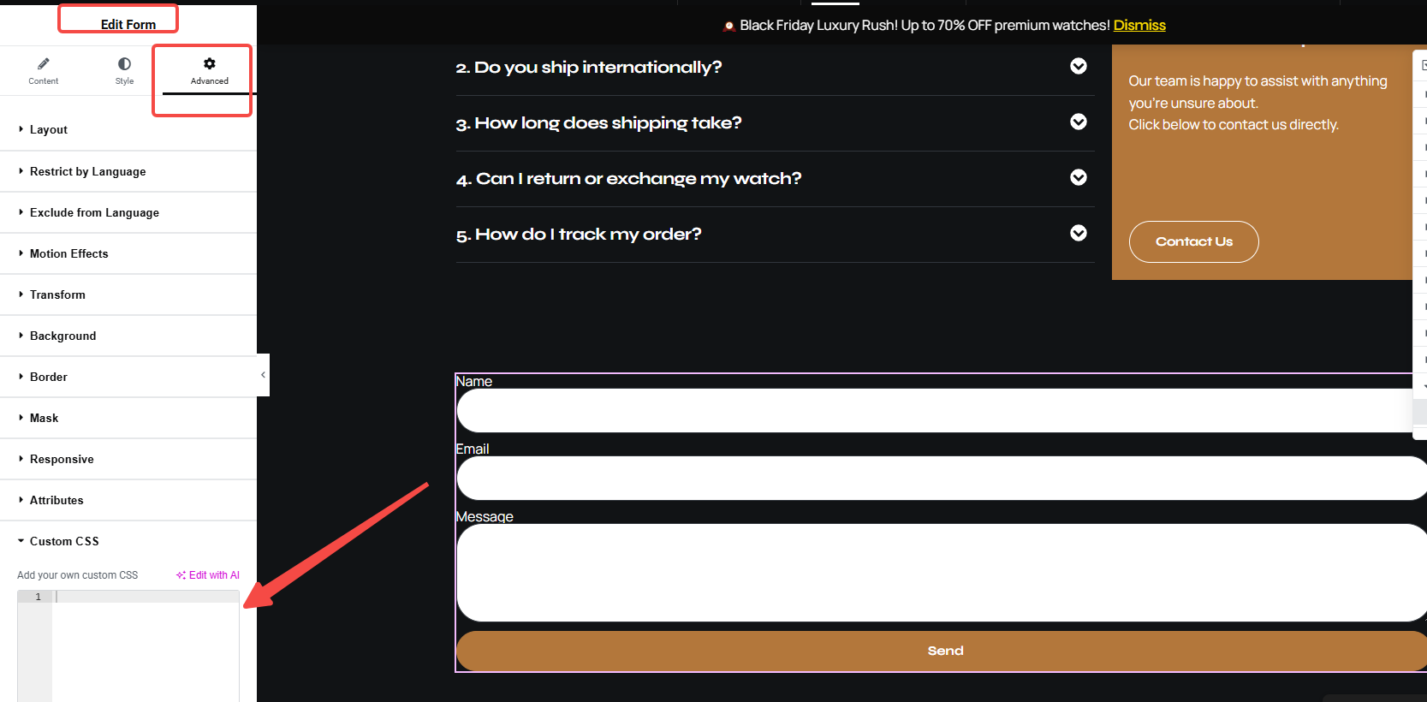Screen dimensions: 1427x702
Task: Toggle the "How long does shipping take?" chevron
Action: 1079,122
